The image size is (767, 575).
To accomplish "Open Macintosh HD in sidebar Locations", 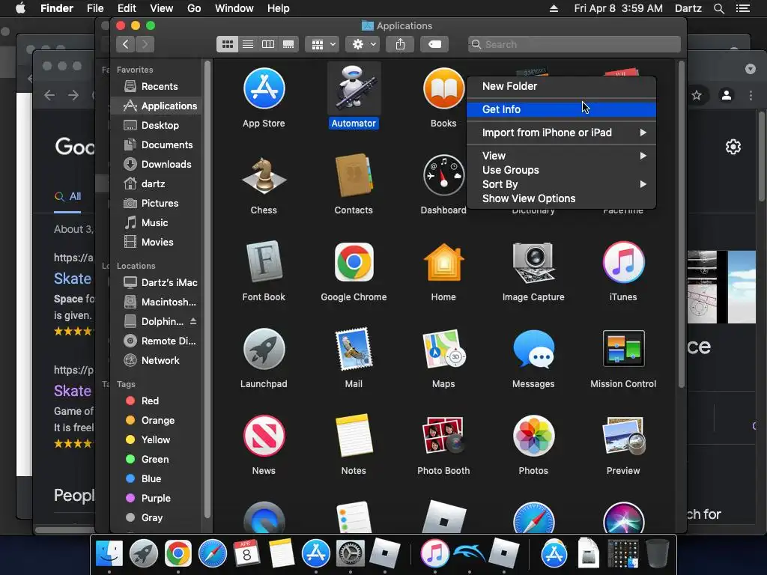I will click(156, 302).
